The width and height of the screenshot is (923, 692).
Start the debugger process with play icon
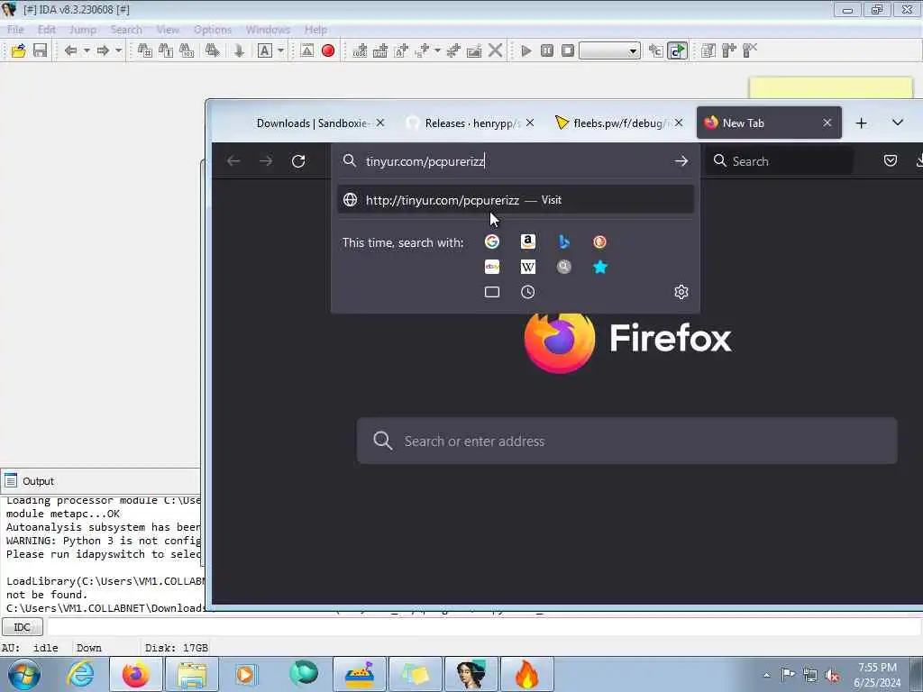[x=526, y=50]
